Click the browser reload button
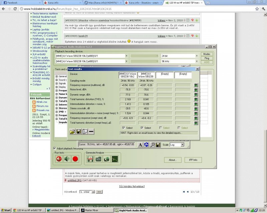The width and height of the screenshot is (267, 213). pos(15,9)
